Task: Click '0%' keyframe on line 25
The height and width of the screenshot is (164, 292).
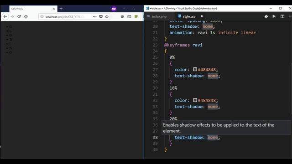Action: [x=172, y=57]
